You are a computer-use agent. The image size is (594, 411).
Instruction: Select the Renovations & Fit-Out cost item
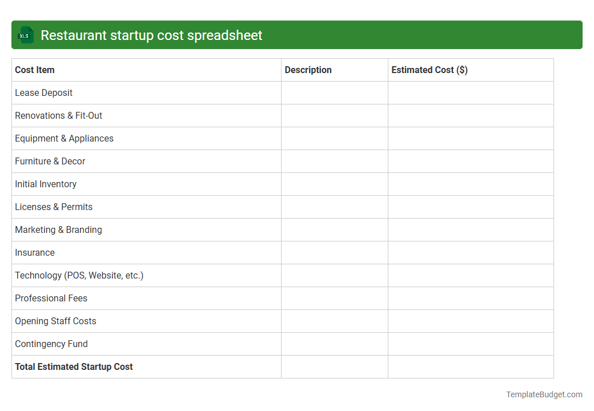[58, 115]
